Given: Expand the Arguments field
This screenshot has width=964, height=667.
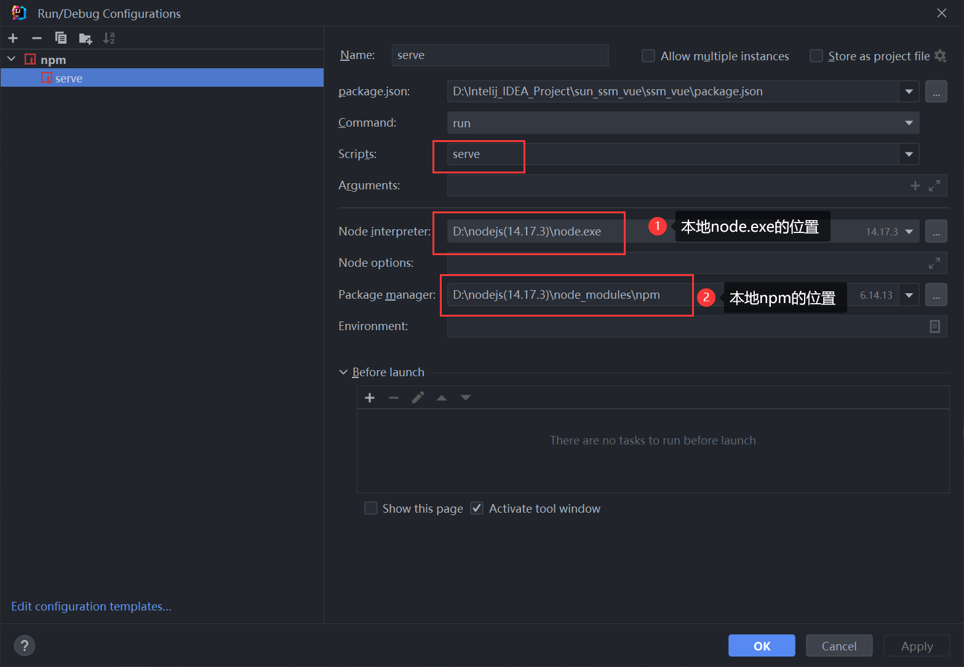Looking at the screenshot, I should (934, 186).
